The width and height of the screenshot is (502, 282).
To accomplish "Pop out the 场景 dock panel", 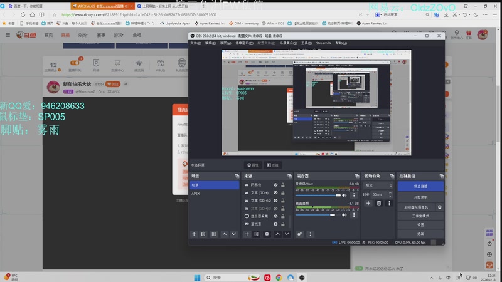I will tap(237, 176).
